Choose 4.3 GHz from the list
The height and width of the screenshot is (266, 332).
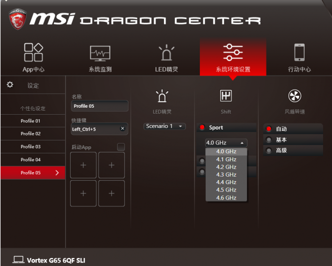pos(226,175)
